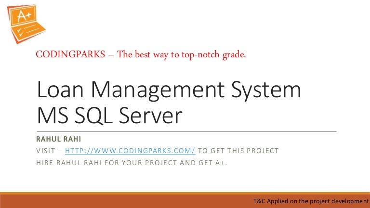This screenshot has width=370, height=208.
Task: Click the "HIRE RAHUL RAHI FOR YOUR PROJECT" line
Action: point(132,163)
